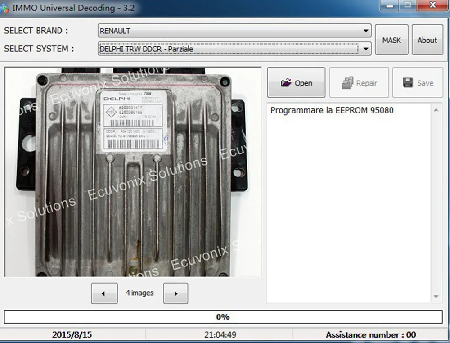Open the MASK button
450x343 pixels.
tap(391, 40)
